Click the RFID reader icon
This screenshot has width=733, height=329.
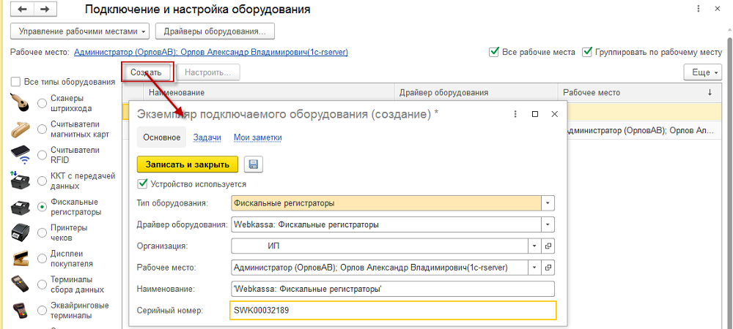21,156
